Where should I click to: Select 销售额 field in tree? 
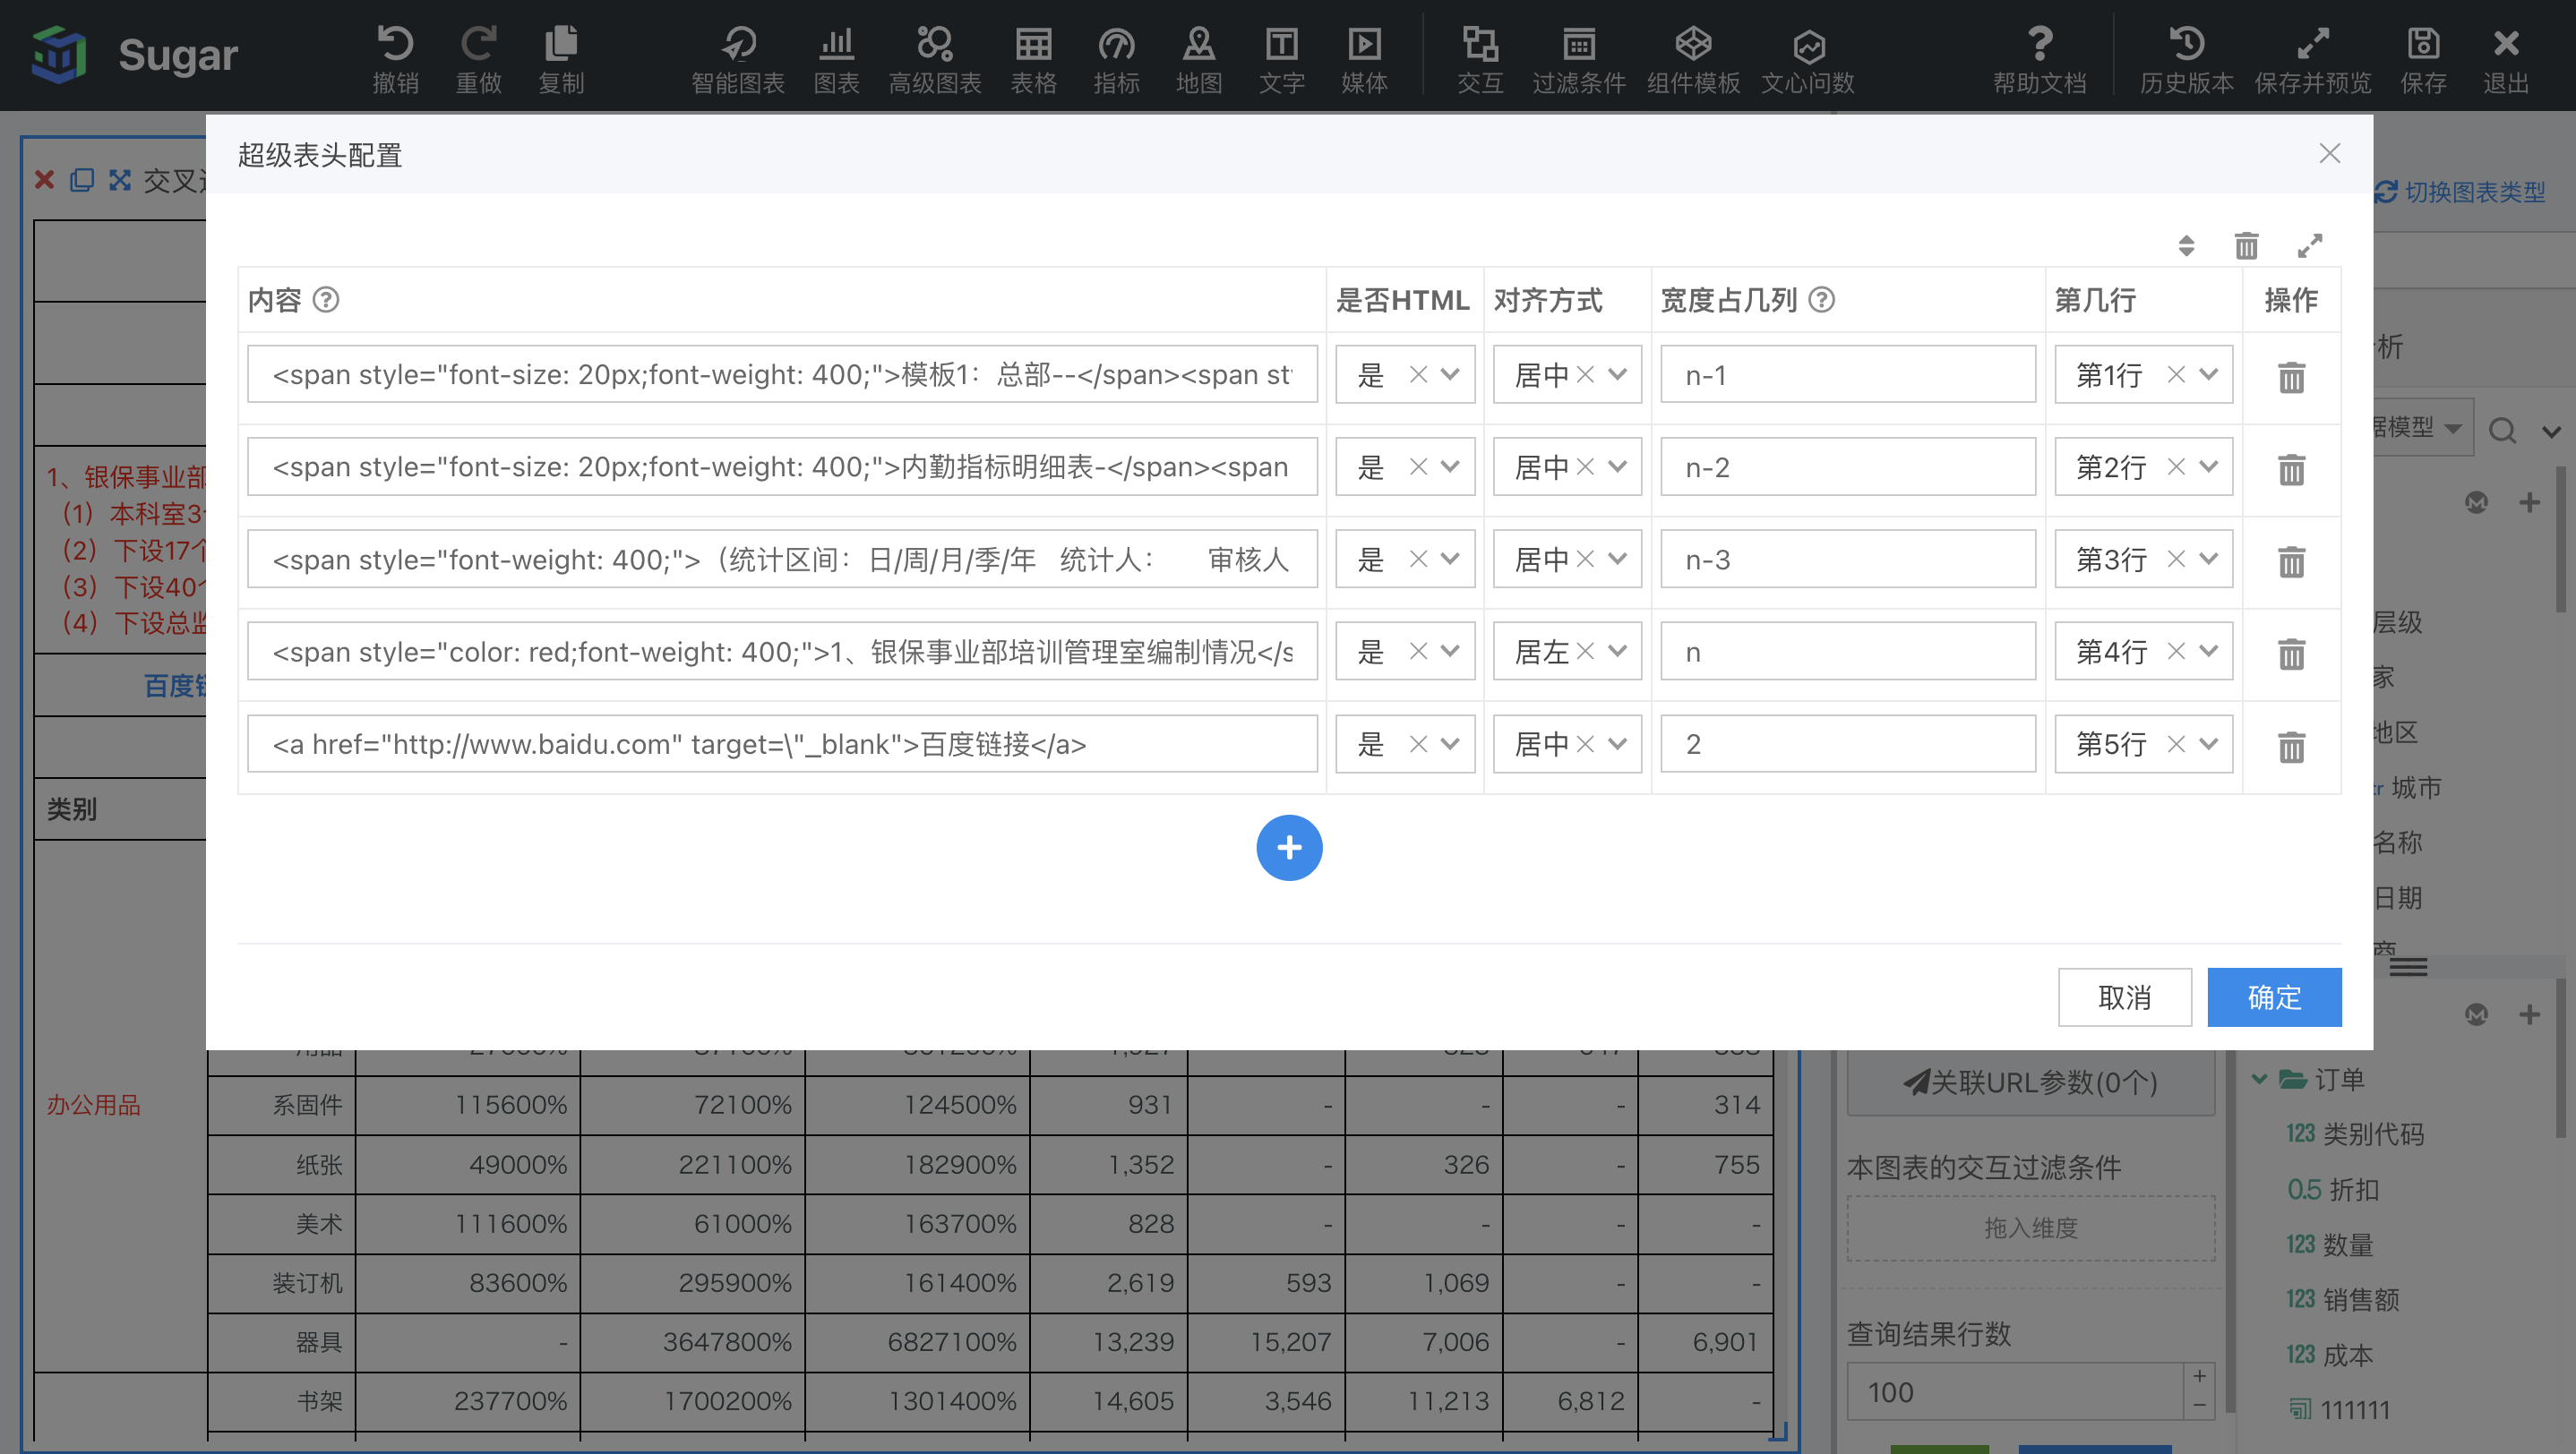2343,1299
